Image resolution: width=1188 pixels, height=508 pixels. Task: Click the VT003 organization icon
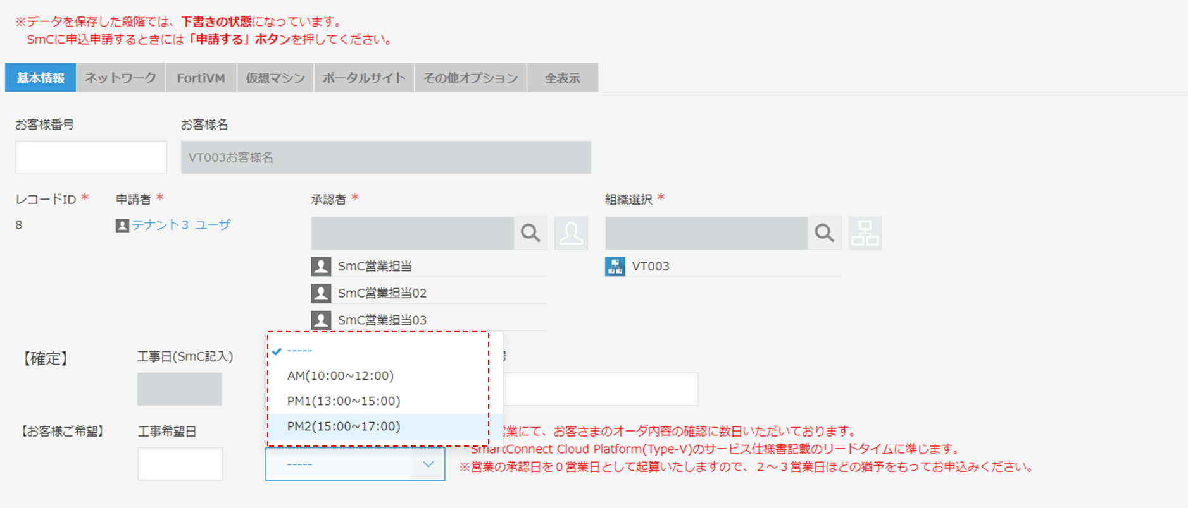pos(615,266)
